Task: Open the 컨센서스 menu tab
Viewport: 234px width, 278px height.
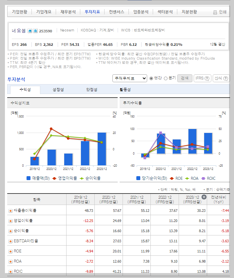Action: click(x=117, y=12)
